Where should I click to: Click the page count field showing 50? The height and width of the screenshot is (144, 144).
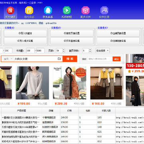[x=59, y=51]
